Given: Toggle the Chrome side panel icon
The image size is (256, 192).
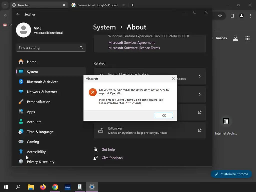Looking at the screenshot, I should (x=232, y=16).
